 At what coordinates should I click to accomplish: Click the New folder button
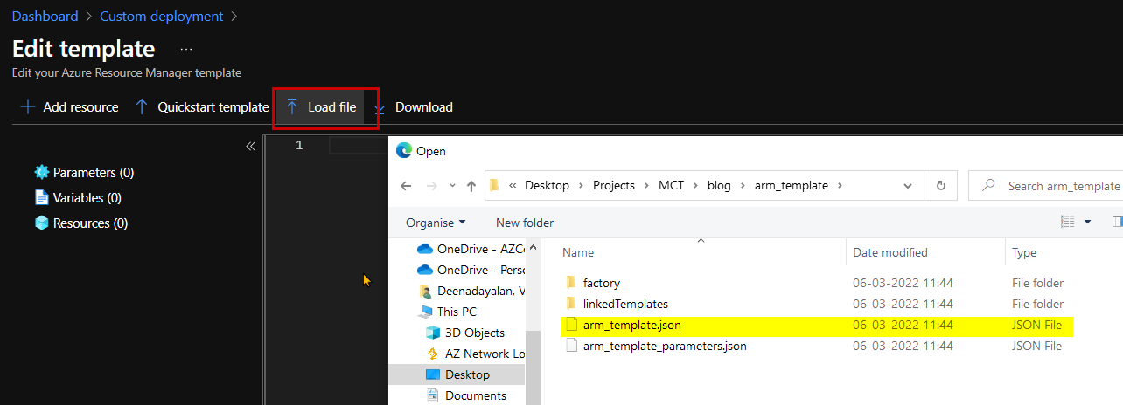click(x=525, y=223)
